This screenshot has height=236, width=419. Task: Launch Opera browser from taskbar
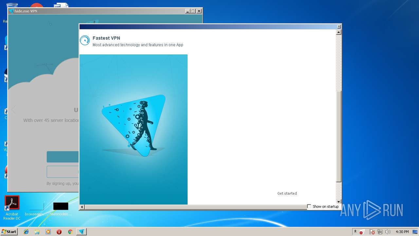click(59, 232)
